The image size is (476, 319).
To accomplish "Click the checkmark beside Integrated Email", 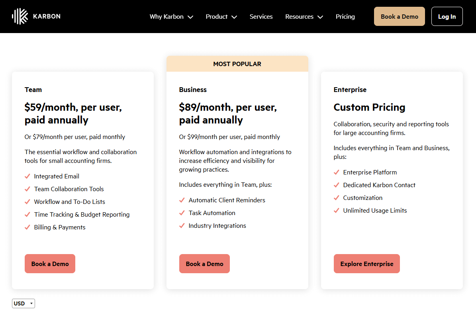I will 27,176.
